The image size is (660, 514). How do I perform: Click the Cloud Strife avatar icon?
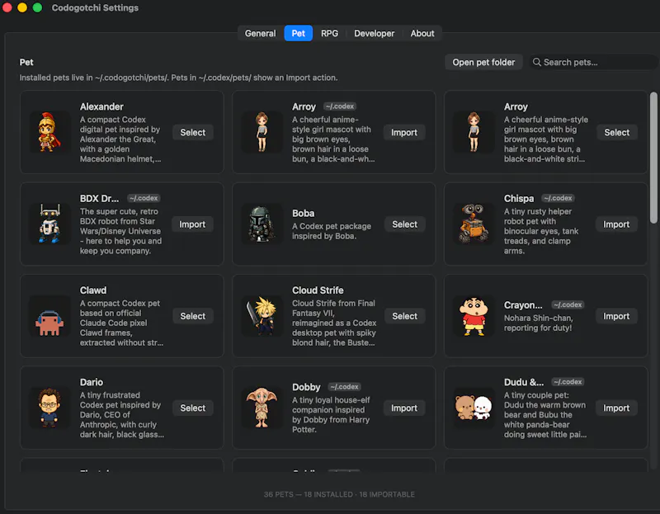262,316
